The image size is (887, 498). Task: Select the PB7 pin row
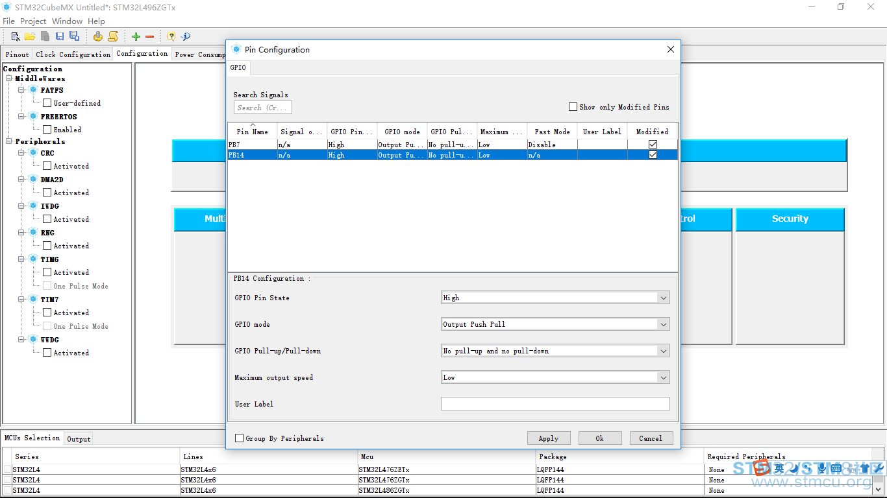coord(453,145)
